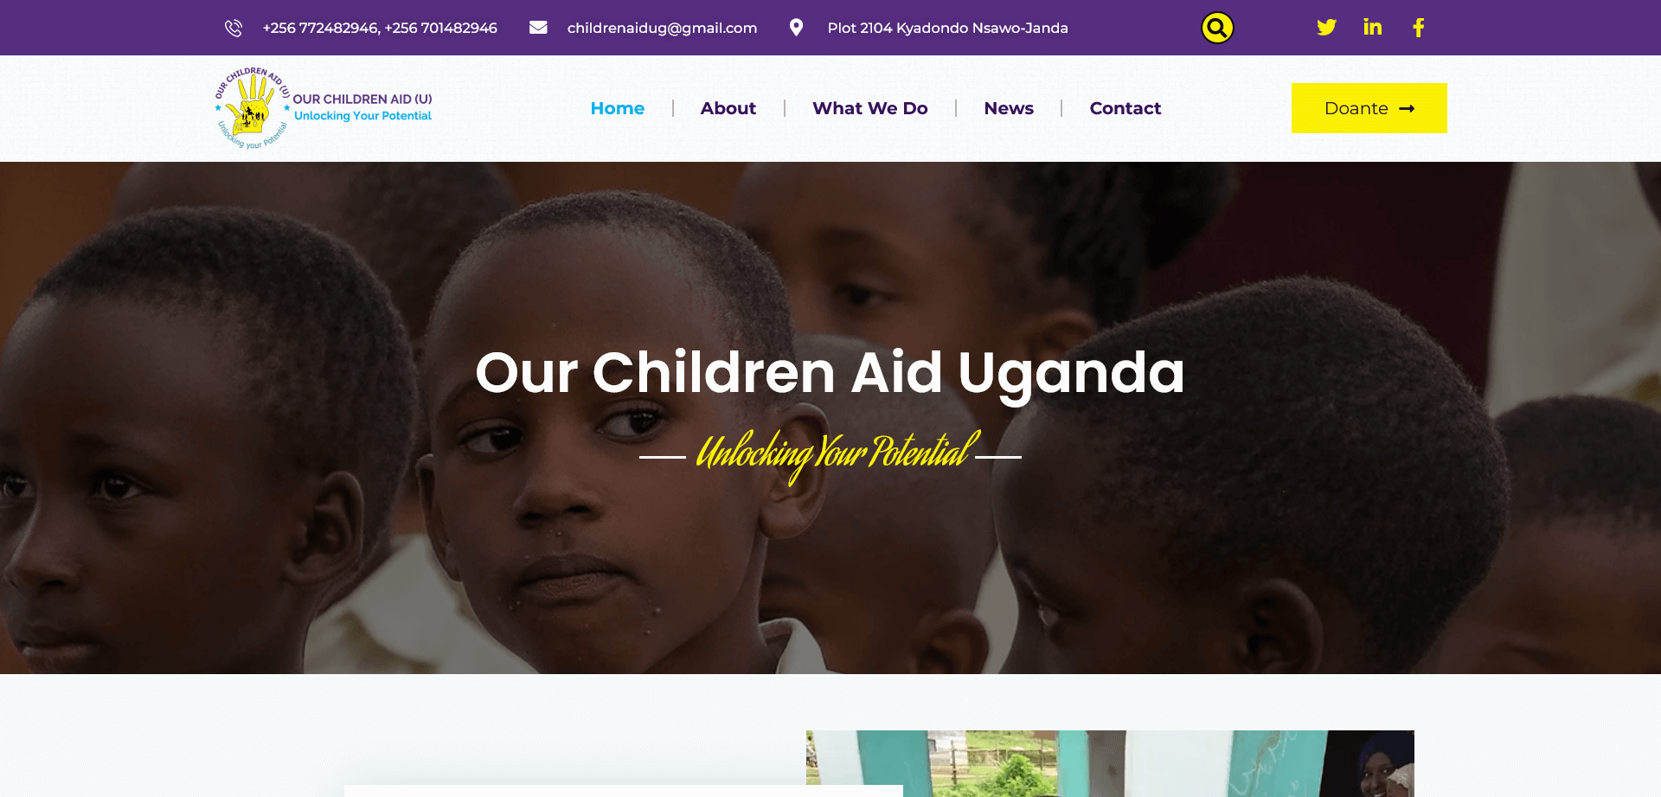The height and width of the screenshot is (797, 1661).
Task: Click the Plot 2104 Kyadondo address
Action: click(x=948, y=28)
